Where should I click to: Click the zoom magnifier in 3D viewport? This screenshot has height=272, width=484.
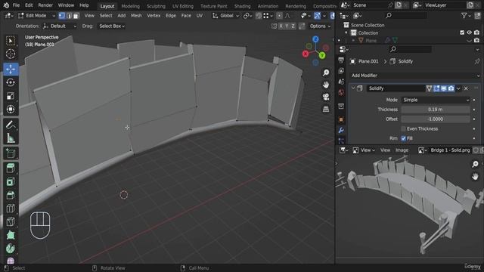coord(326,73)
